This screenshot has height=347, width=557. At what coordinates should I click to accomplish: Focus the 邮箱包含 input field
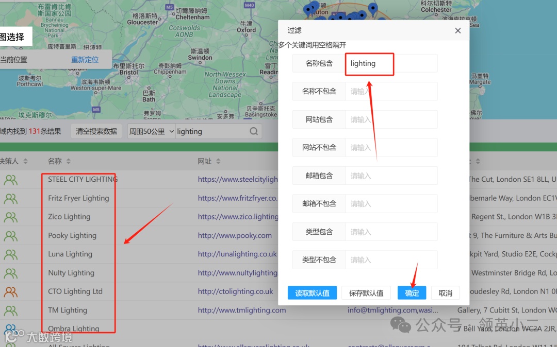click(x=391, y=176)
